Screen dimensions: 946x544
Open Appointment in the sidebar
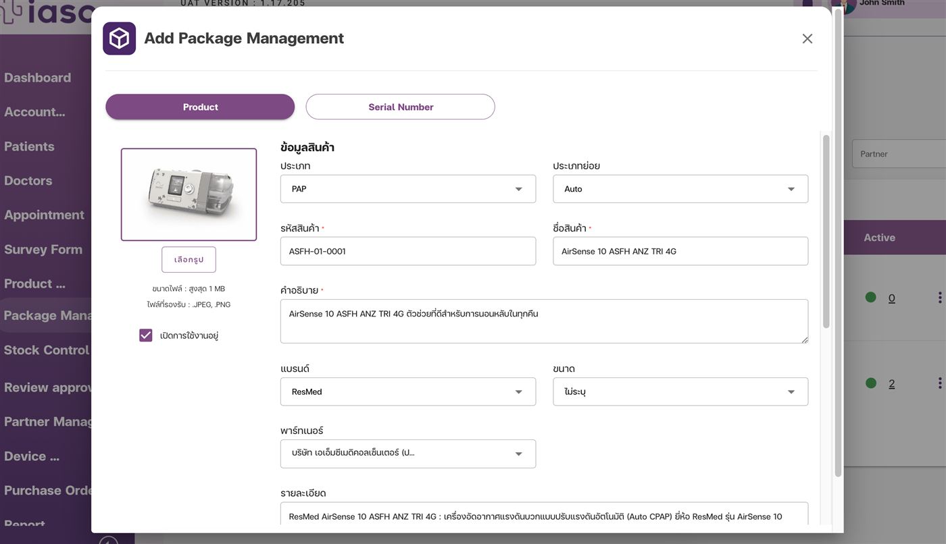click(x=45, y=215)
